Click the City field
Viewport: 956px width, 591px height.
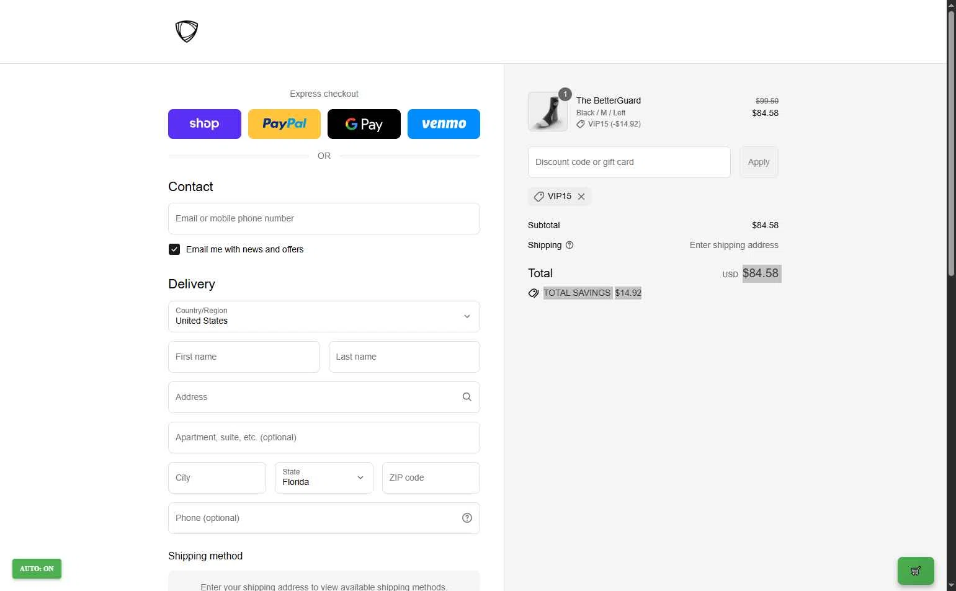217,478
